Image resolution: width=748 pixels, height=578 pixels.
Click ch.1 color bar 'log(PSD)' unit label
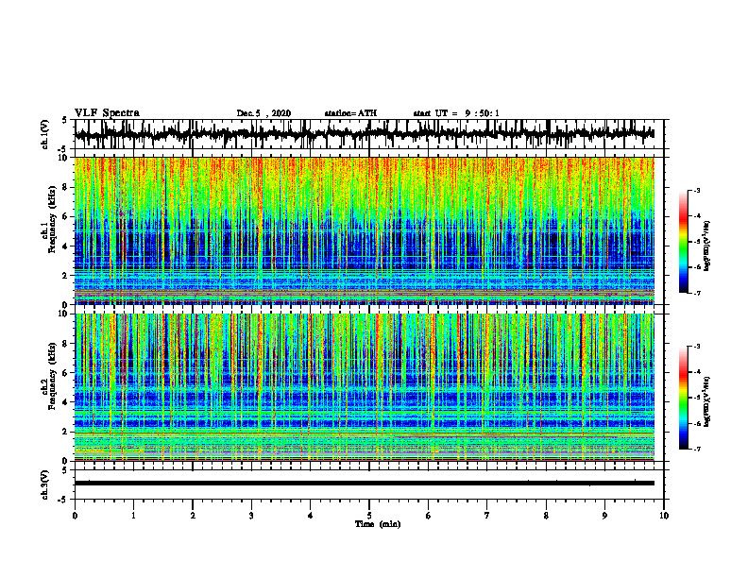coord(707,246)
